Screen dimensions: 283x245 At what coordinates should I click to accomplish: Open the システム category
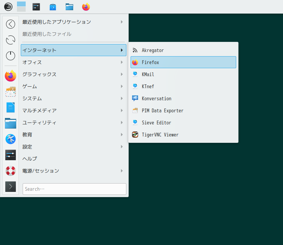(74, 98)
